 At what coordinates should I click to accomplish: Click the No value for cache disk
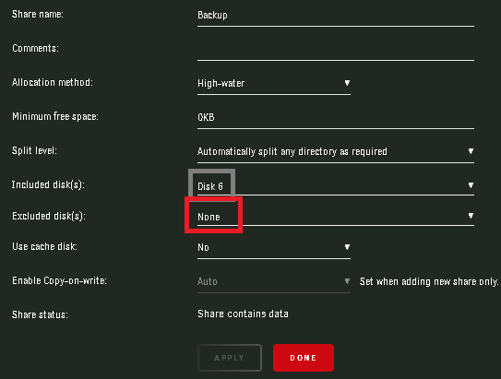pos(203,247)
